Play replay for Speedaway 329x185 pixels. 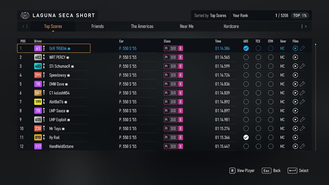295,75
